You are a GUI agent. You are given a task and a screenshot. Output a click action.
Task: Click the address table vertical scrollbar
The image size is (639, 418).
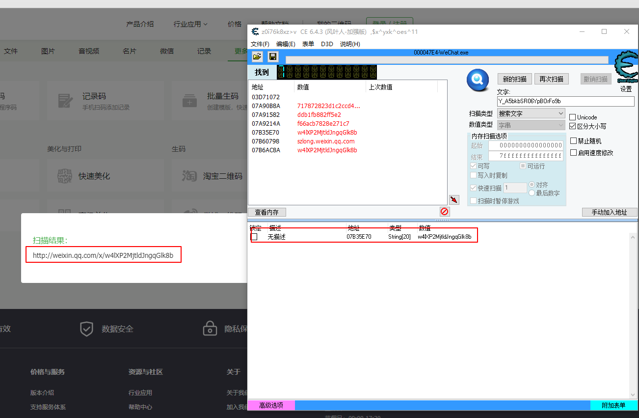(633, 316)
